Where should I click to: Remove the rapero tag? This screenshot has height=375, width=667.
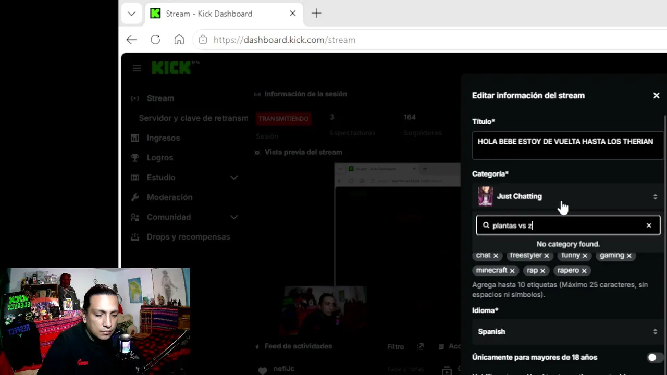(584, 271)
